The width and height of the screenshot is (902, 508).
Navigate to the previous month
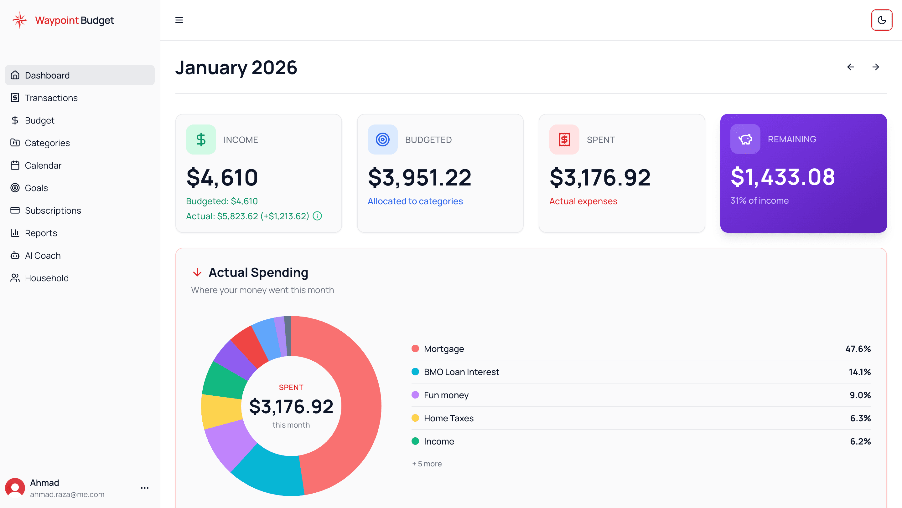[x=851, y=67]
